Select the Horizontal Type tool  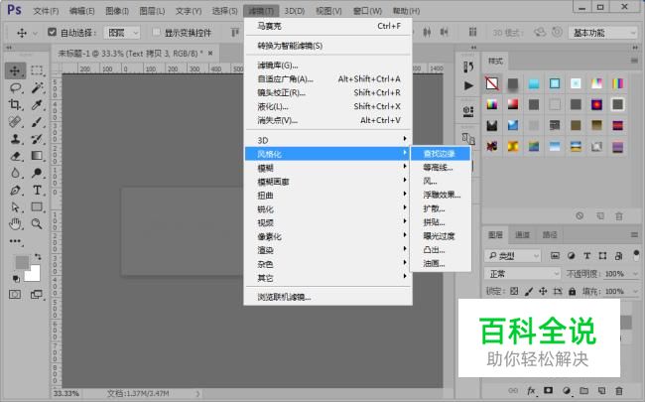pos(37,191)
